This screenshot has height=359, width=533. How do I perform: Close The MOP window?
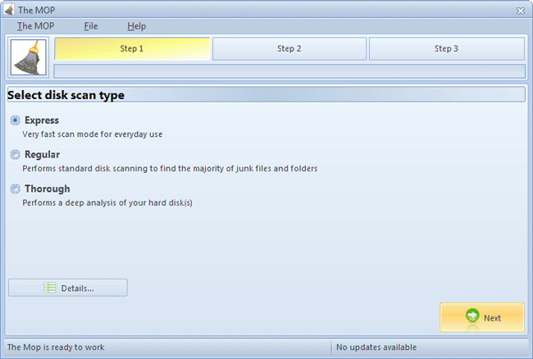tap(520, 10)
